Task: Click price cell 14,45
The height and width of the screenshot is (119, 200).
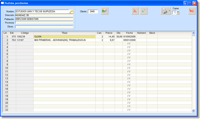Action: coord(109,37)
